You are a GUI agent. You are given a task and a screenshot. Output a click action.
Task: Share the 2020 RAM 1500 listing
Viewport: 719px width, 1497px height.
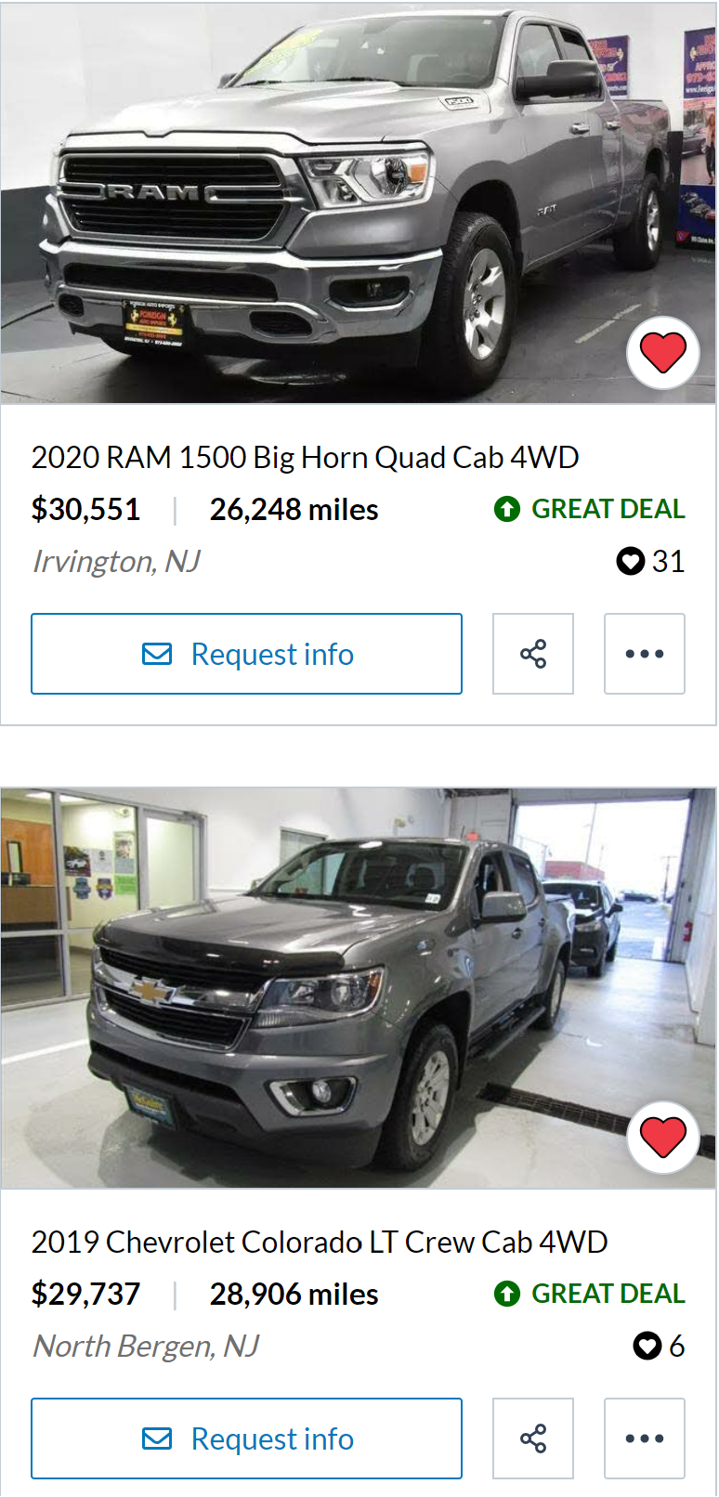coord(533,654)
